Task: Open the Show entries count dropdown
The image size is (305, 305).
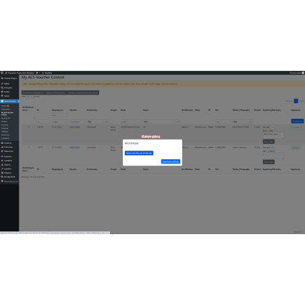Action: coord(30,96)
